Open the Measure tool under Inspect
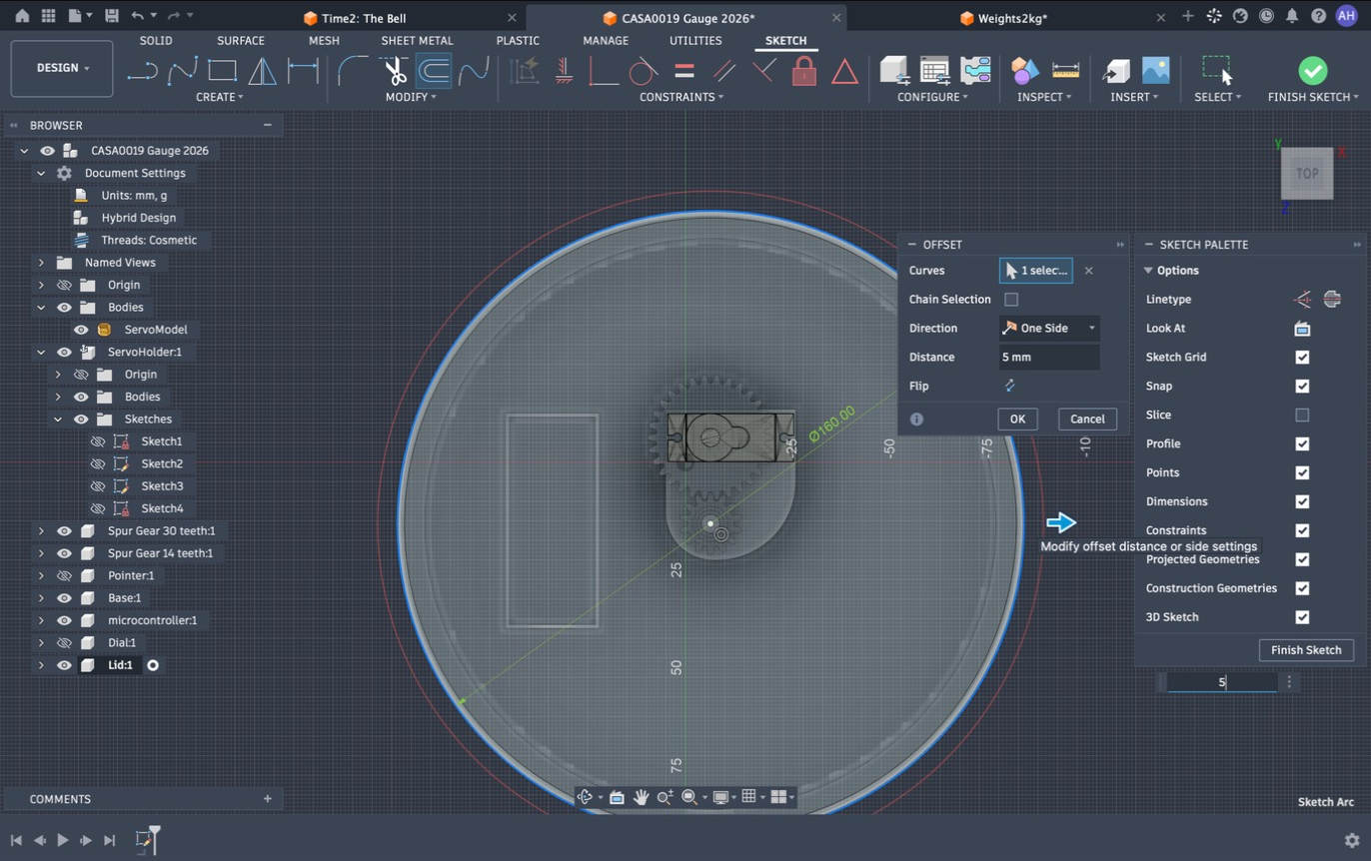This screenshot has height=861, width=1371. 1066,71
